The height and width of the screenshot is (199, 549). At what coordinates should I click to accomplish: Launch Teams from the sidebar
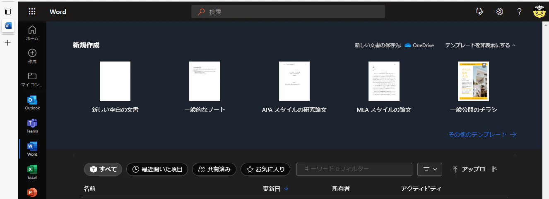[x=32, y=126]
